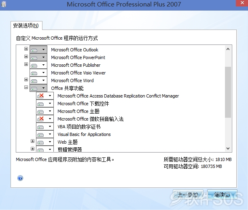Click drive icon beside VBA 项目的数字证书
The height and width of the screenshot is (210, 248).
pyautogui.click(x=40, y=127)
